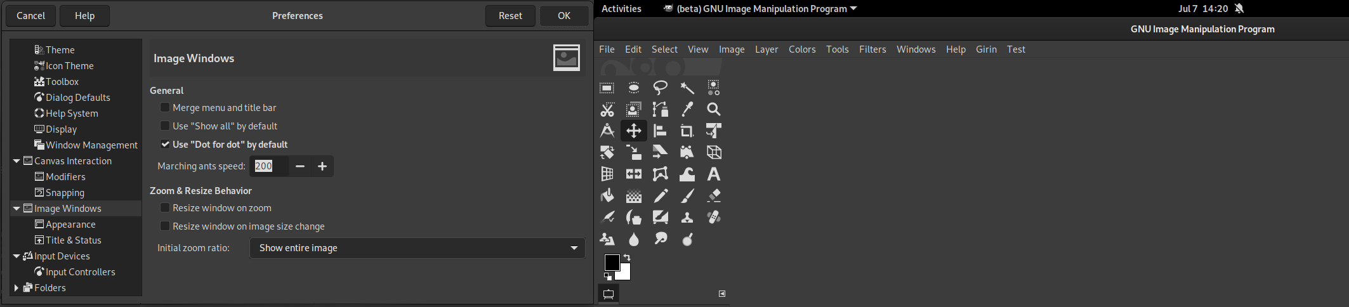Select the Eraser tool

point(714,195)
